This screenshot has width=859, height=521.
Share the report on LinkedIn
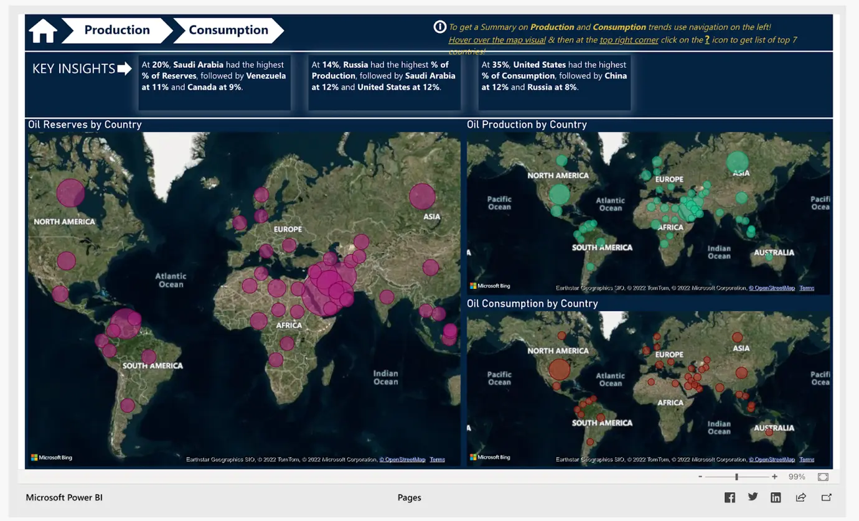pyautogui.click(x=776, y=497)
